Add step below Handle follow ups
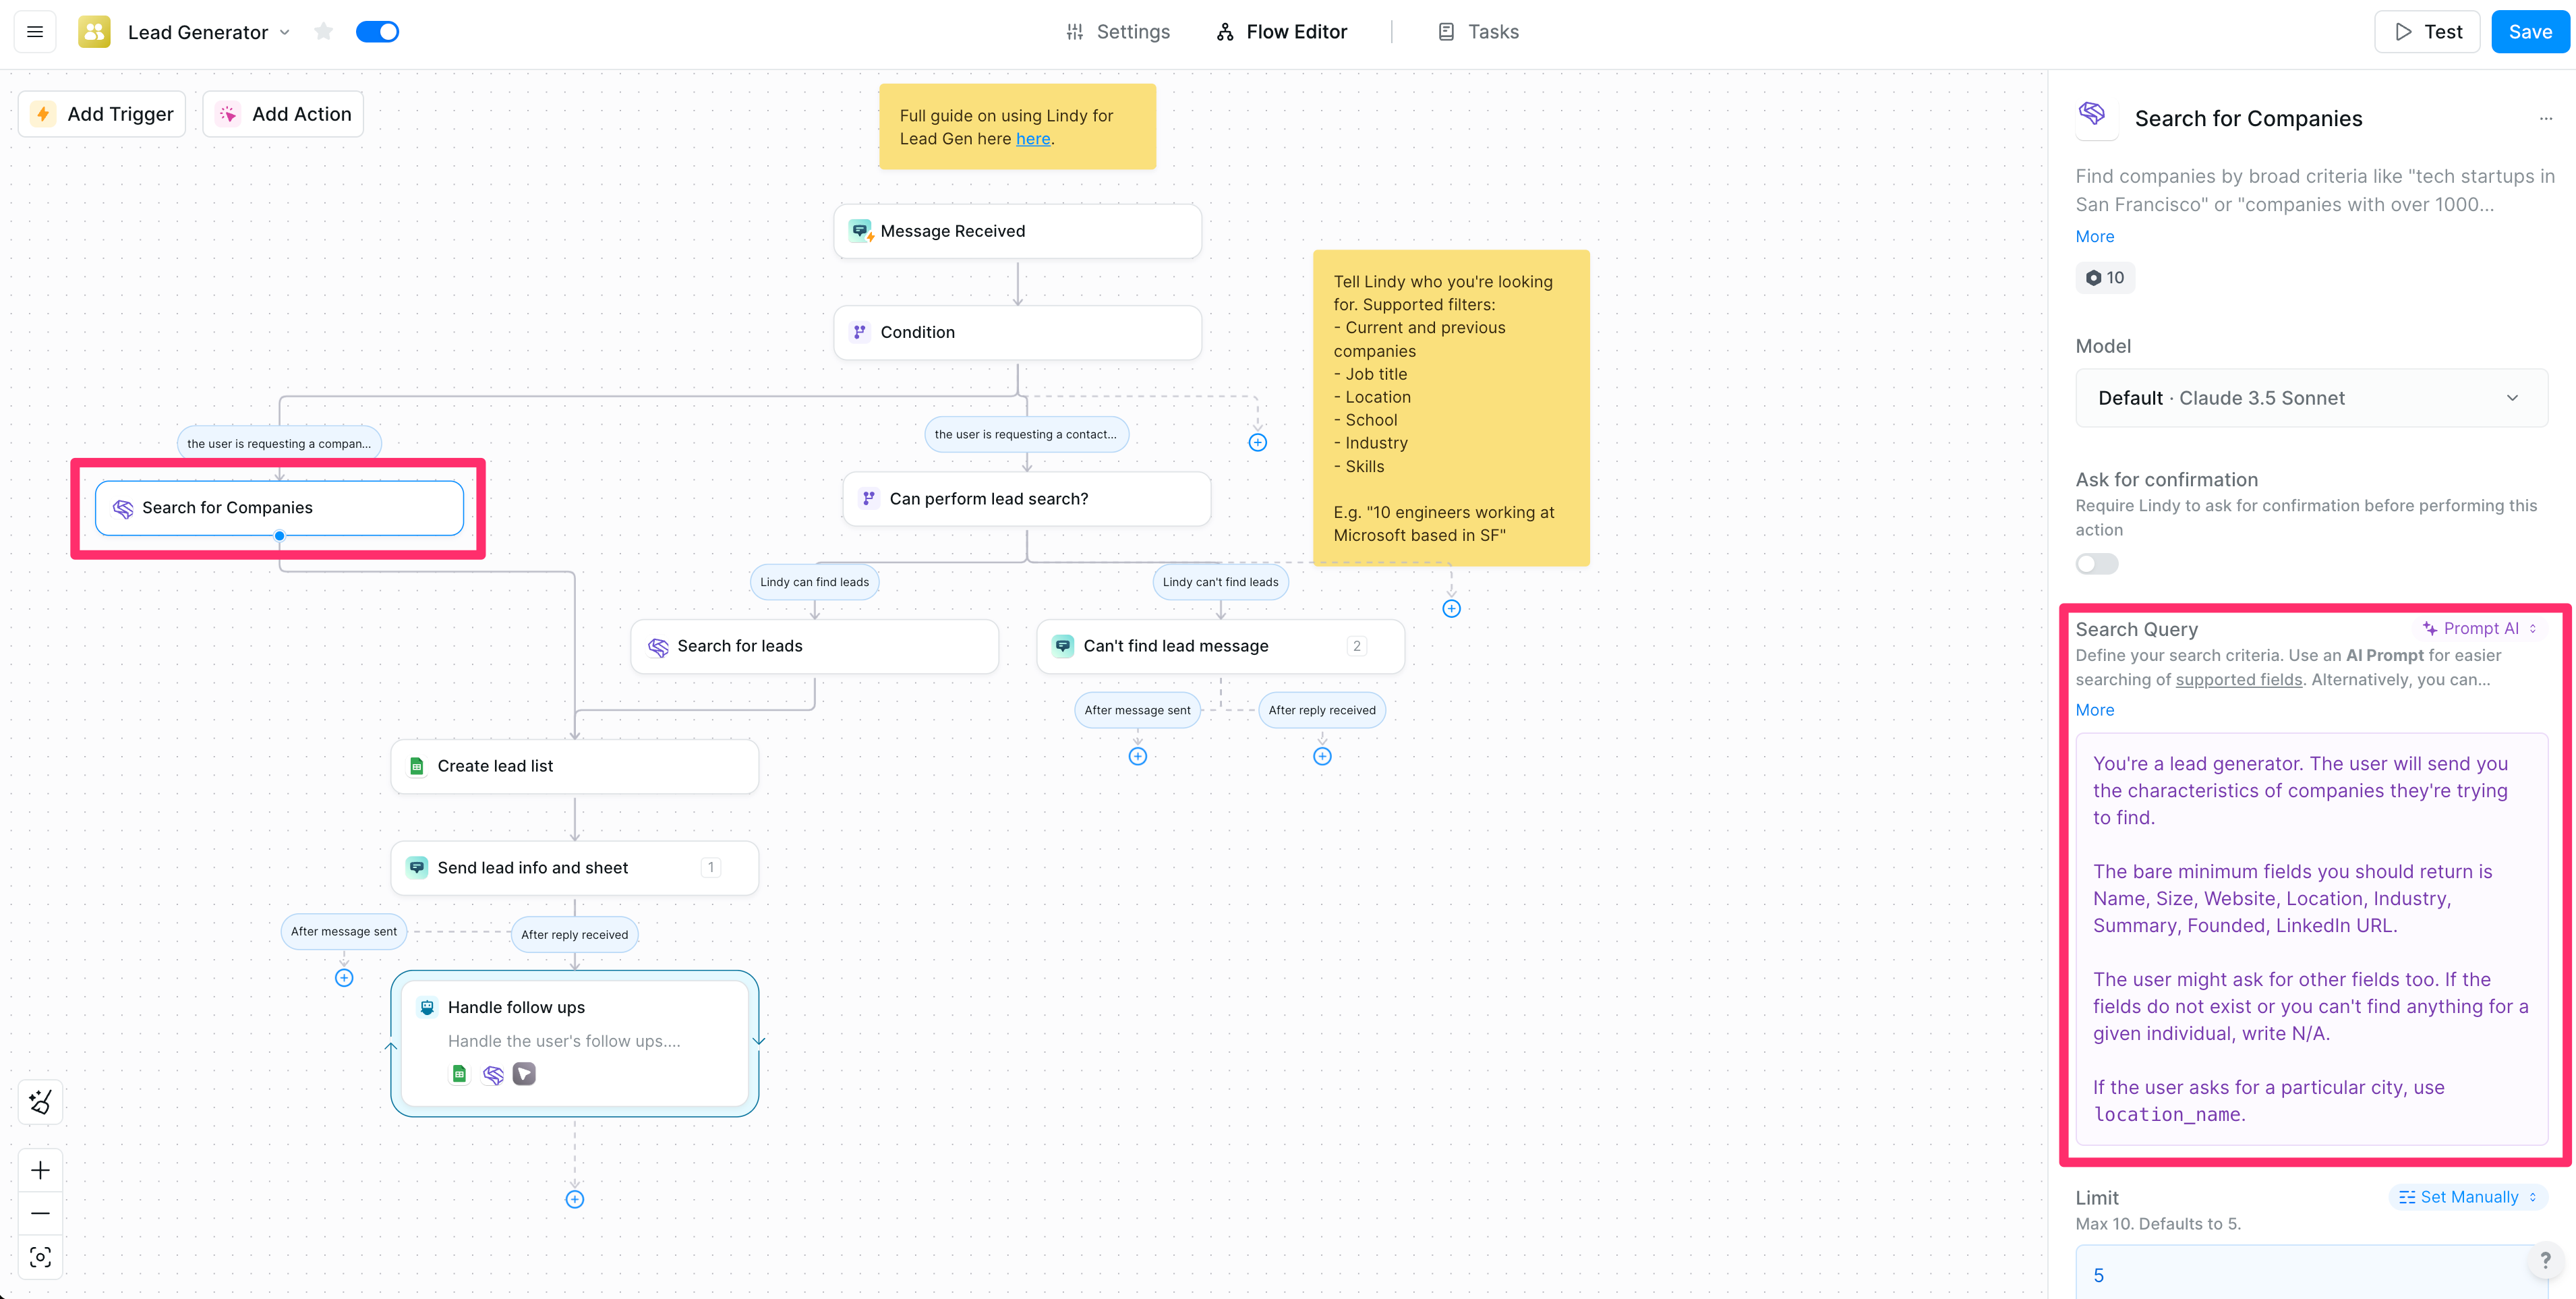The height and width of the screenshot is (1299, 2576). pyautogui.click(x=575, y=1199)
